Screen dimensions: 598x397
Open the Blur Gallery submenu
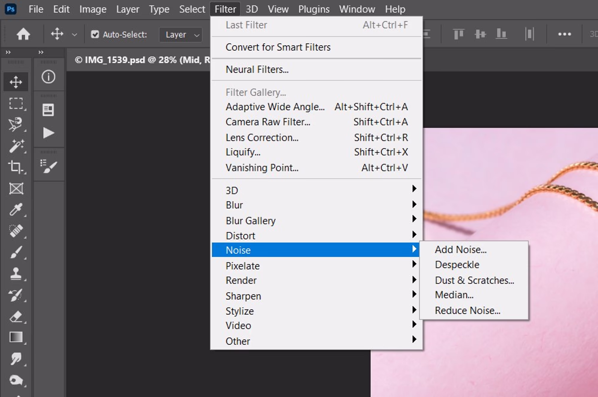coord(251,220)
